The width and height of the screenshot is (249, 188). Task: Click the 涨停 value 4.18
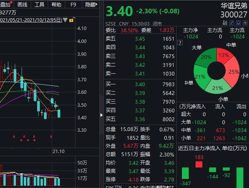coord(133,180)
